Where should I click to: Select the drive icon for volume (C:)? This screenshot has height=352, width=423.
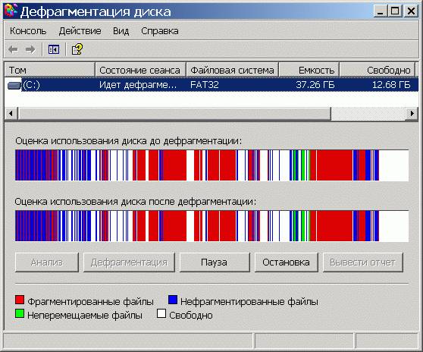14,85
